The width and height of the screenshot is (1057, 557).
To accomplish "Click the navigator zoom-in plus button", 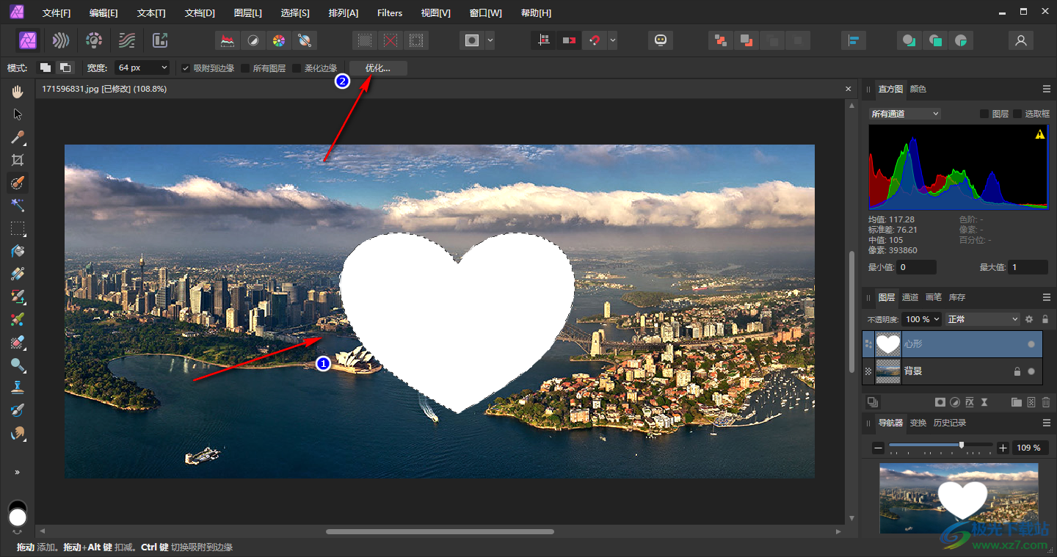I will click(1003, 448).
